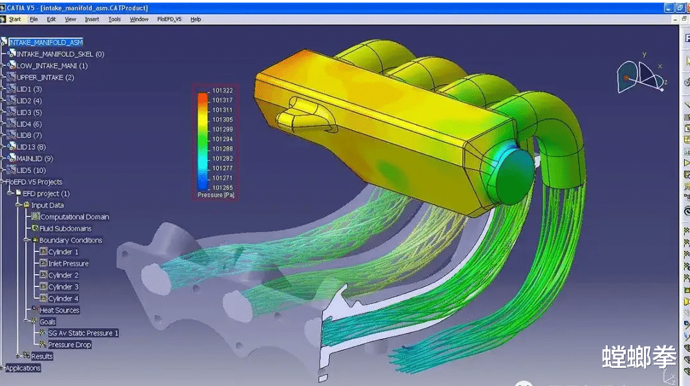
Task: Click the 'Pressure [Pa]' legend title
Action: (x=216, y=195)
